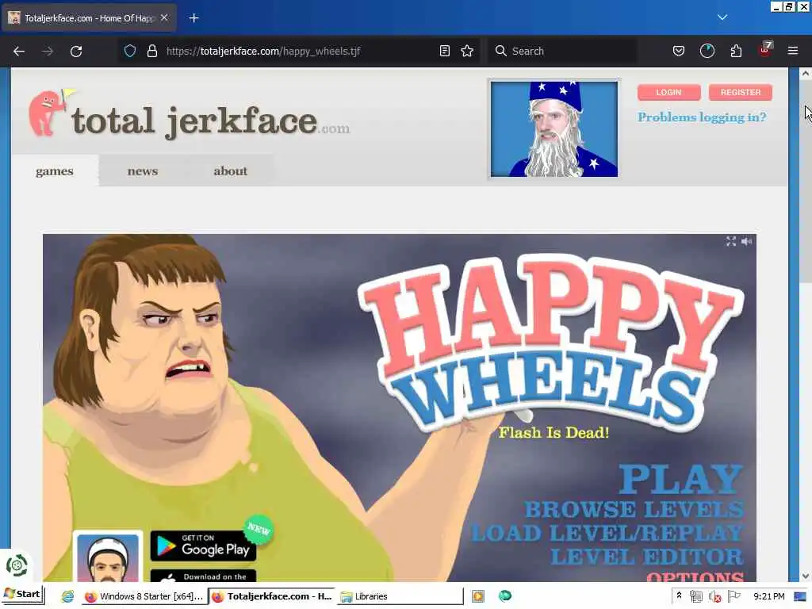Open Firefox application hamburger menu
Screen dimensions: 812x609
[x=793, y=51]
